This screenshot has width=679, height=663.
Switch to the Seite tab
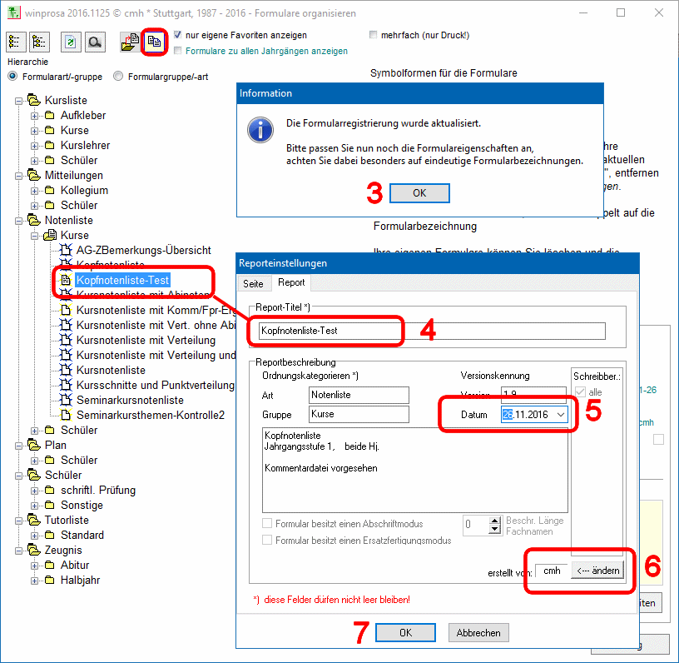click(253, 283)
